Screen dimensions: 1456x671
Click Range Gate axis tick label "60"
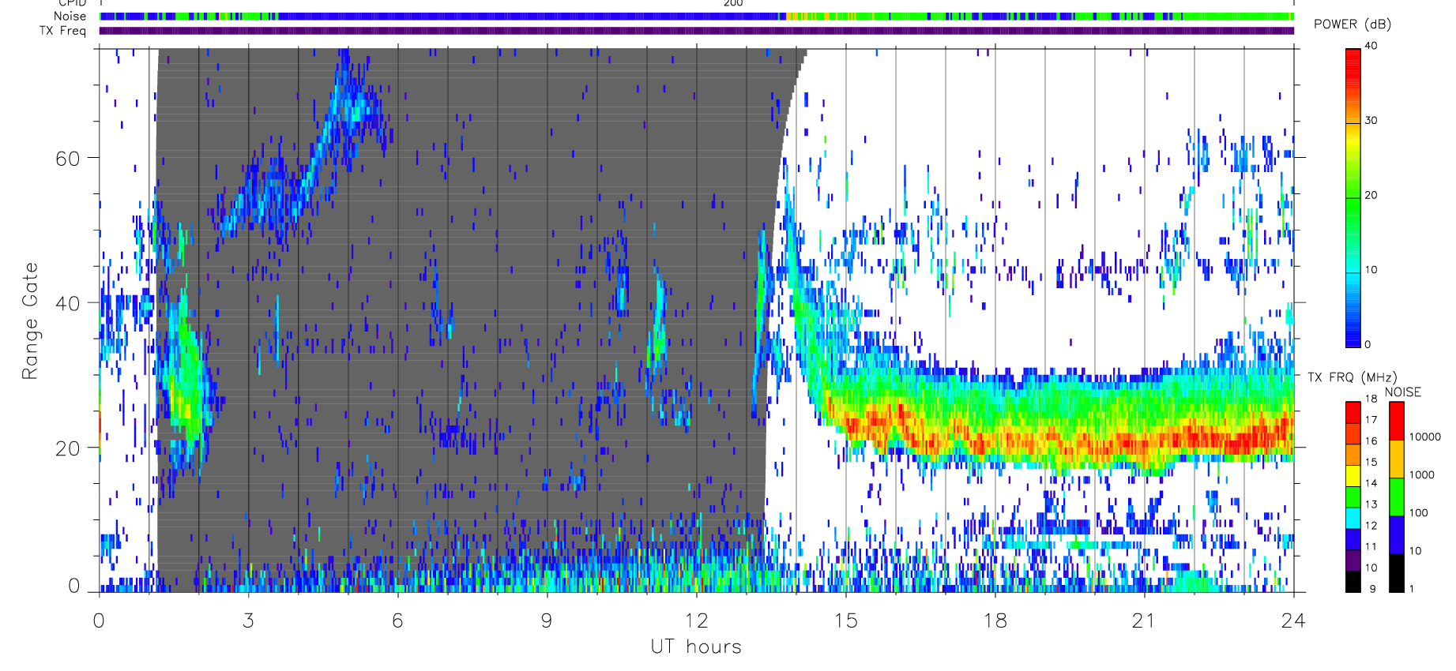68,159
